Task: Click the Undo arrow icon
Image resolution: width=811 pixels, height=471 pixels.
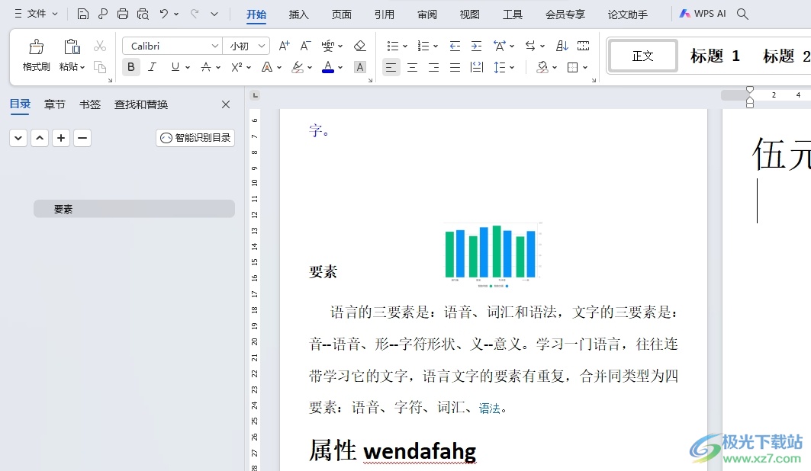Action: point(164,14)
